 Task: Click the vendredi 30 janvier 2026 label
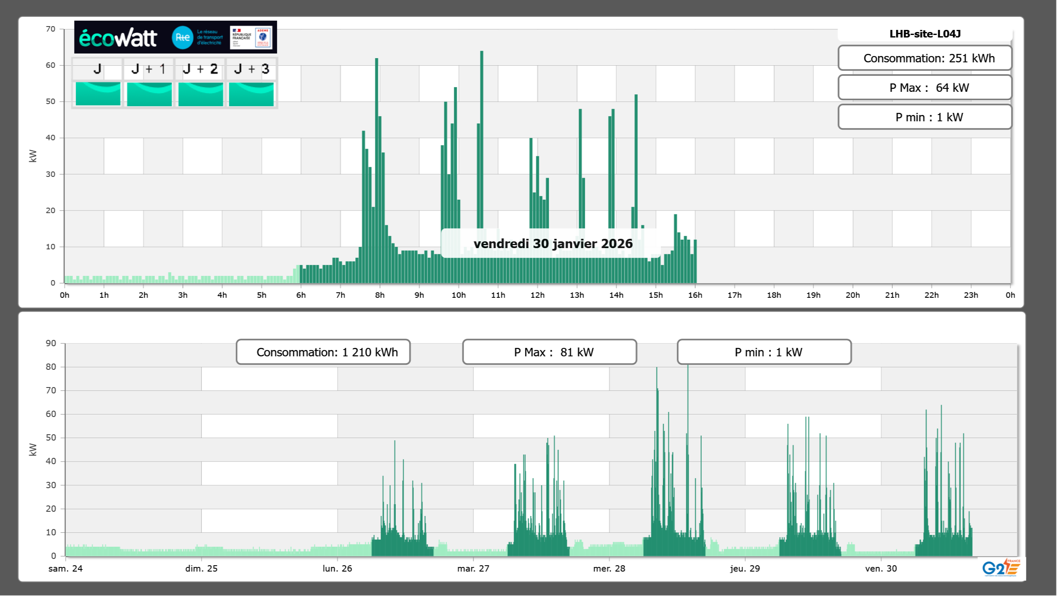(553, 243)
